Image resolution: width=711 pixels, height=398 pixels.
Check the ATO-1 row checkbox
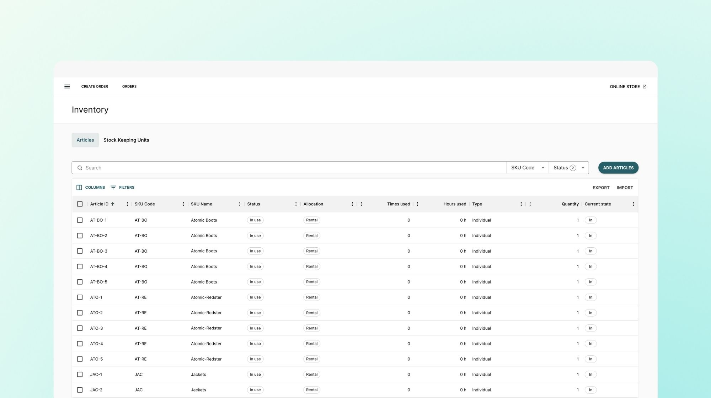click(x=80, y=297)
